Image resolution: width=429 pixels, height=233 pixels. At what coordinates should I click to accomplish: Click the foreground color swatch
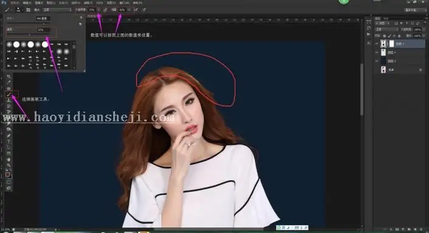(x=7, y=175)
